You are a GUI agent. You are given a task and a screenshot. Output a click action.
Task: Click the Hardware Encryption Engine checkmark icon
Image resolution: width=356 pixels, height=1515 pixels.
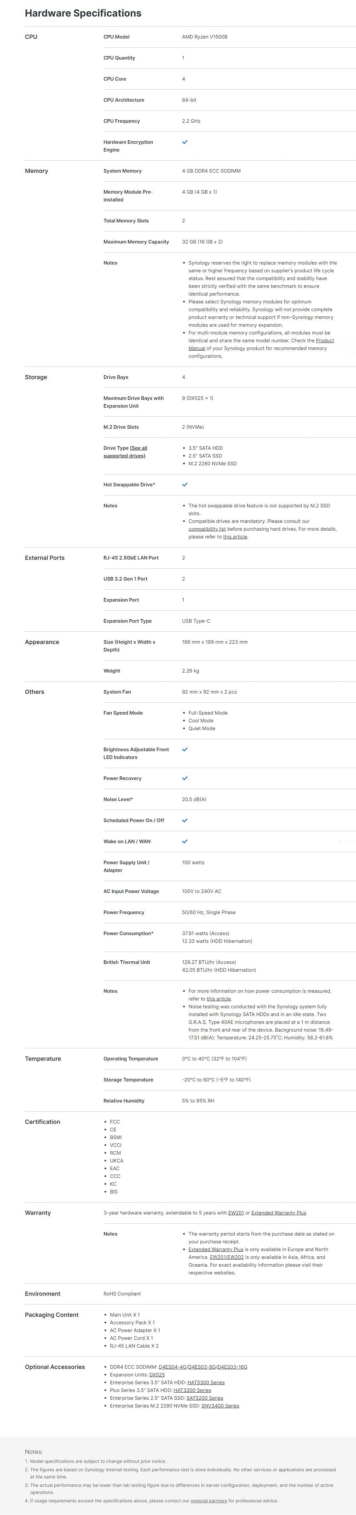[x=184, y=142]
